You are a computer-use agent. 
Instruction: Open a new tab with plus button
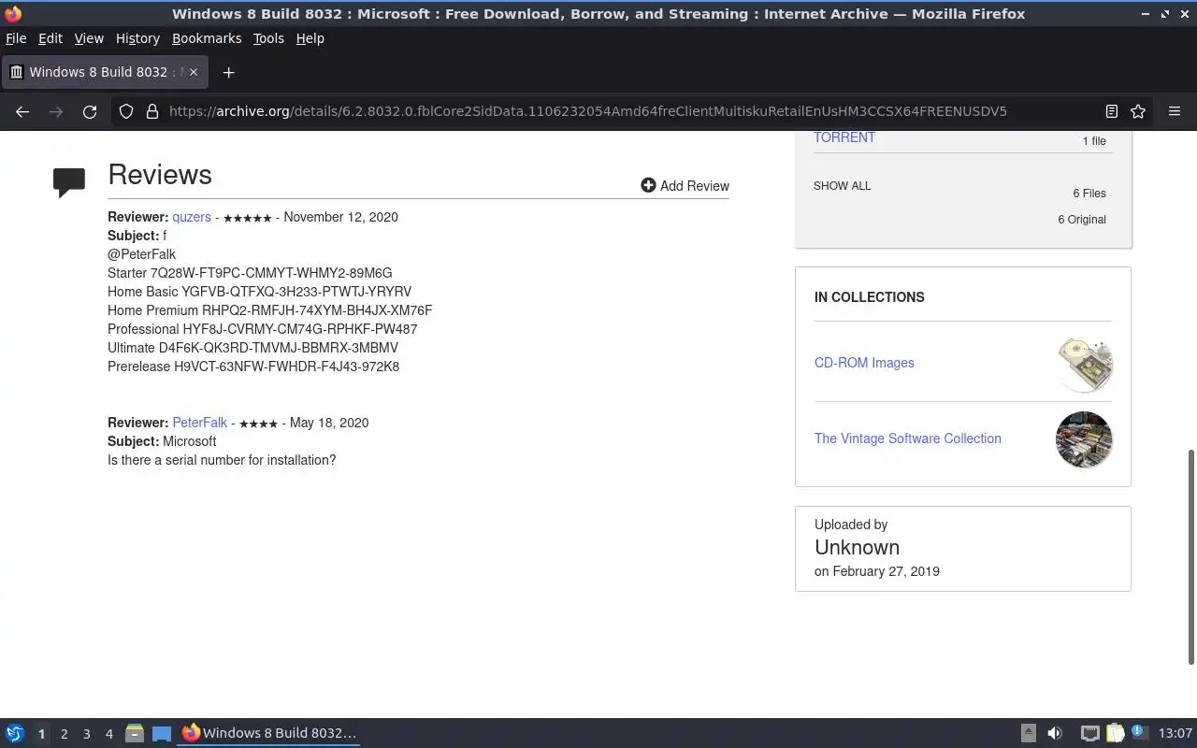pos(228,72)
